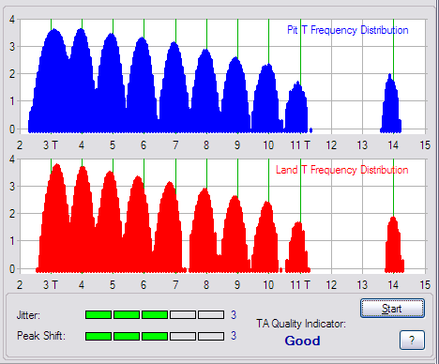Image resolution: width=439 pixels, height=364 pixels.
Task: Click the first green Jitter bar segment
Action: click(98, 314)
